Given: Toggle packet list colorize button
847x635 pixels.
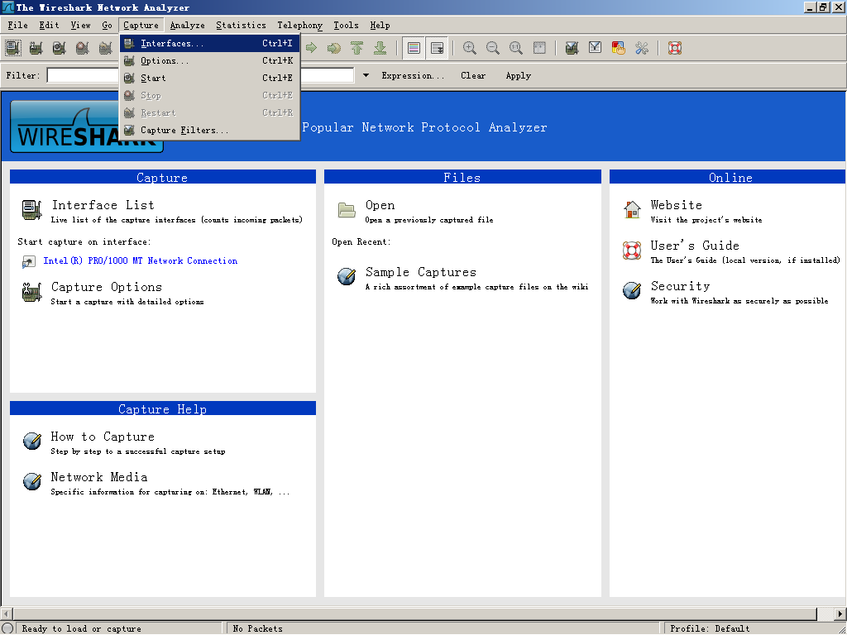Looking at the screenshot, I should coord(414,48).
